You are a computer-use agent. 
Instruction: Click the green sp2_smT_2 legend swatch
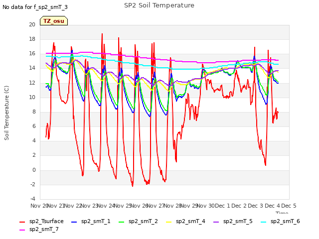pos(121,222)
